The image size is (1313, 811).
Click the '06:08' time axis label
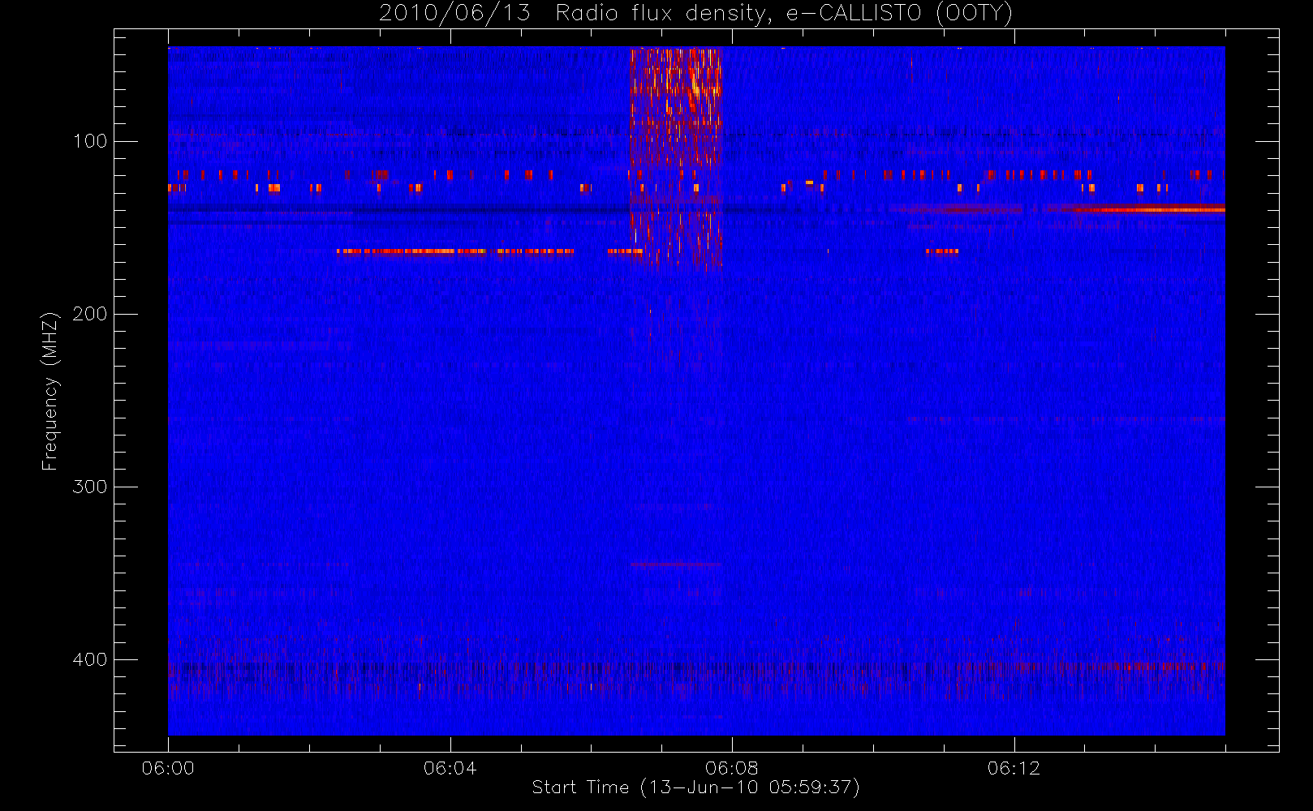click(x=732, y=768)
